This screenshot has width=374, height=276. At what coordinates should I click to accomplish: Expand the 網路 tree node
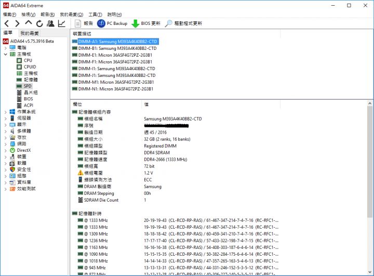[x=6, y=144]
